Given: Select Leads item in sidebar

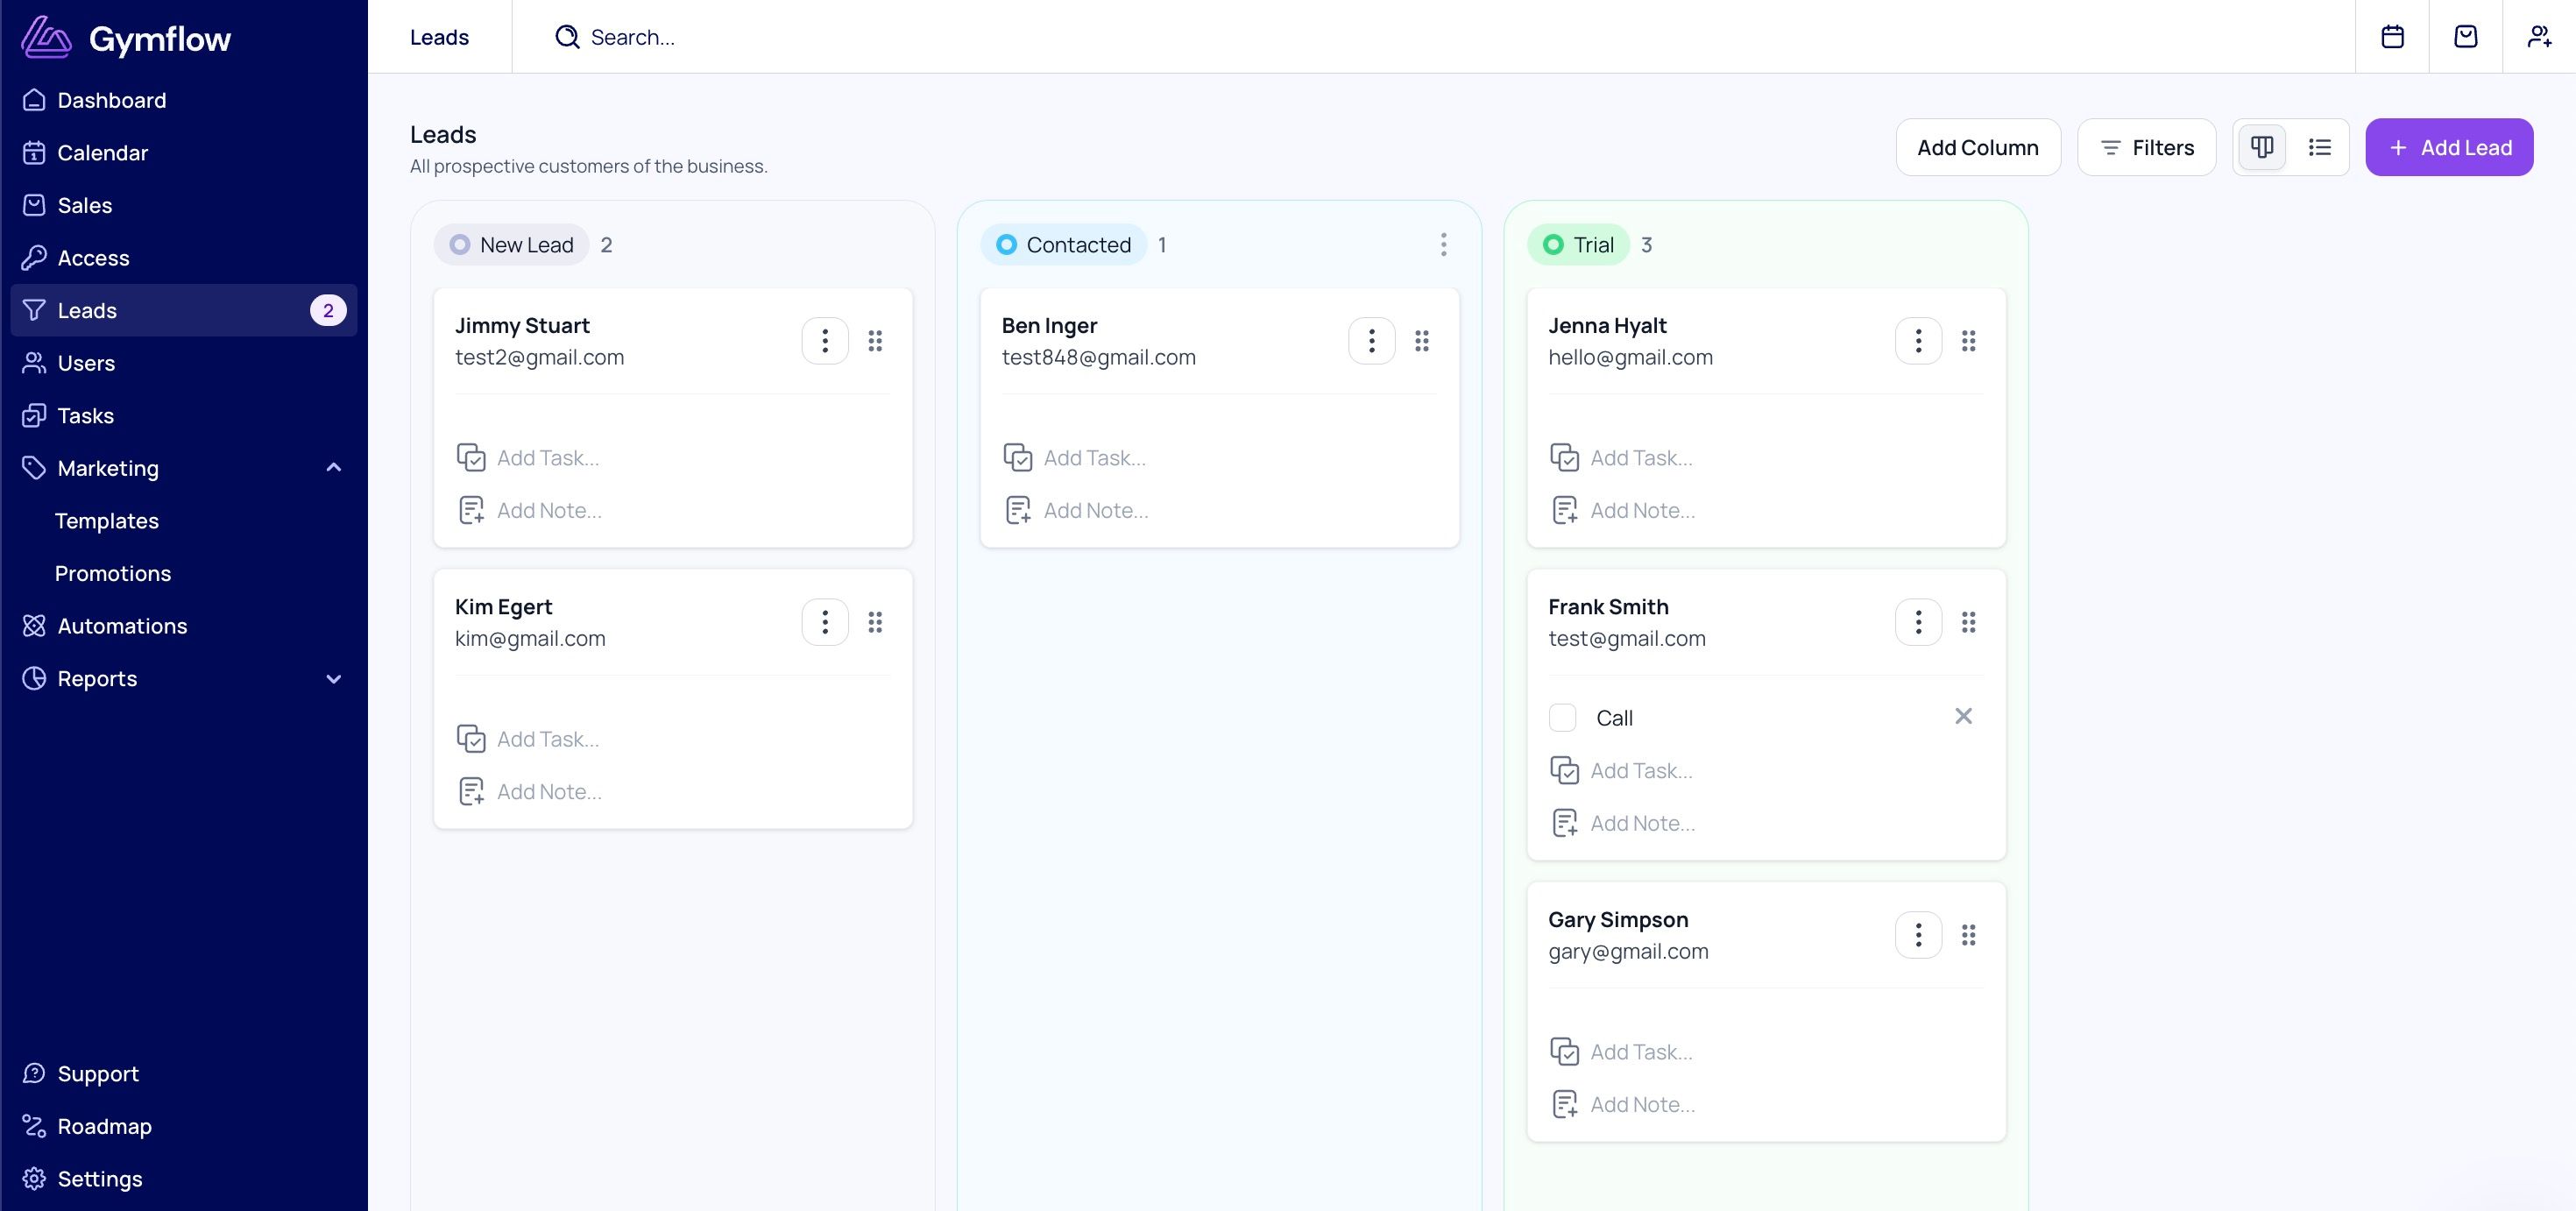Looking at the screenshot, I should click(184, 310).
